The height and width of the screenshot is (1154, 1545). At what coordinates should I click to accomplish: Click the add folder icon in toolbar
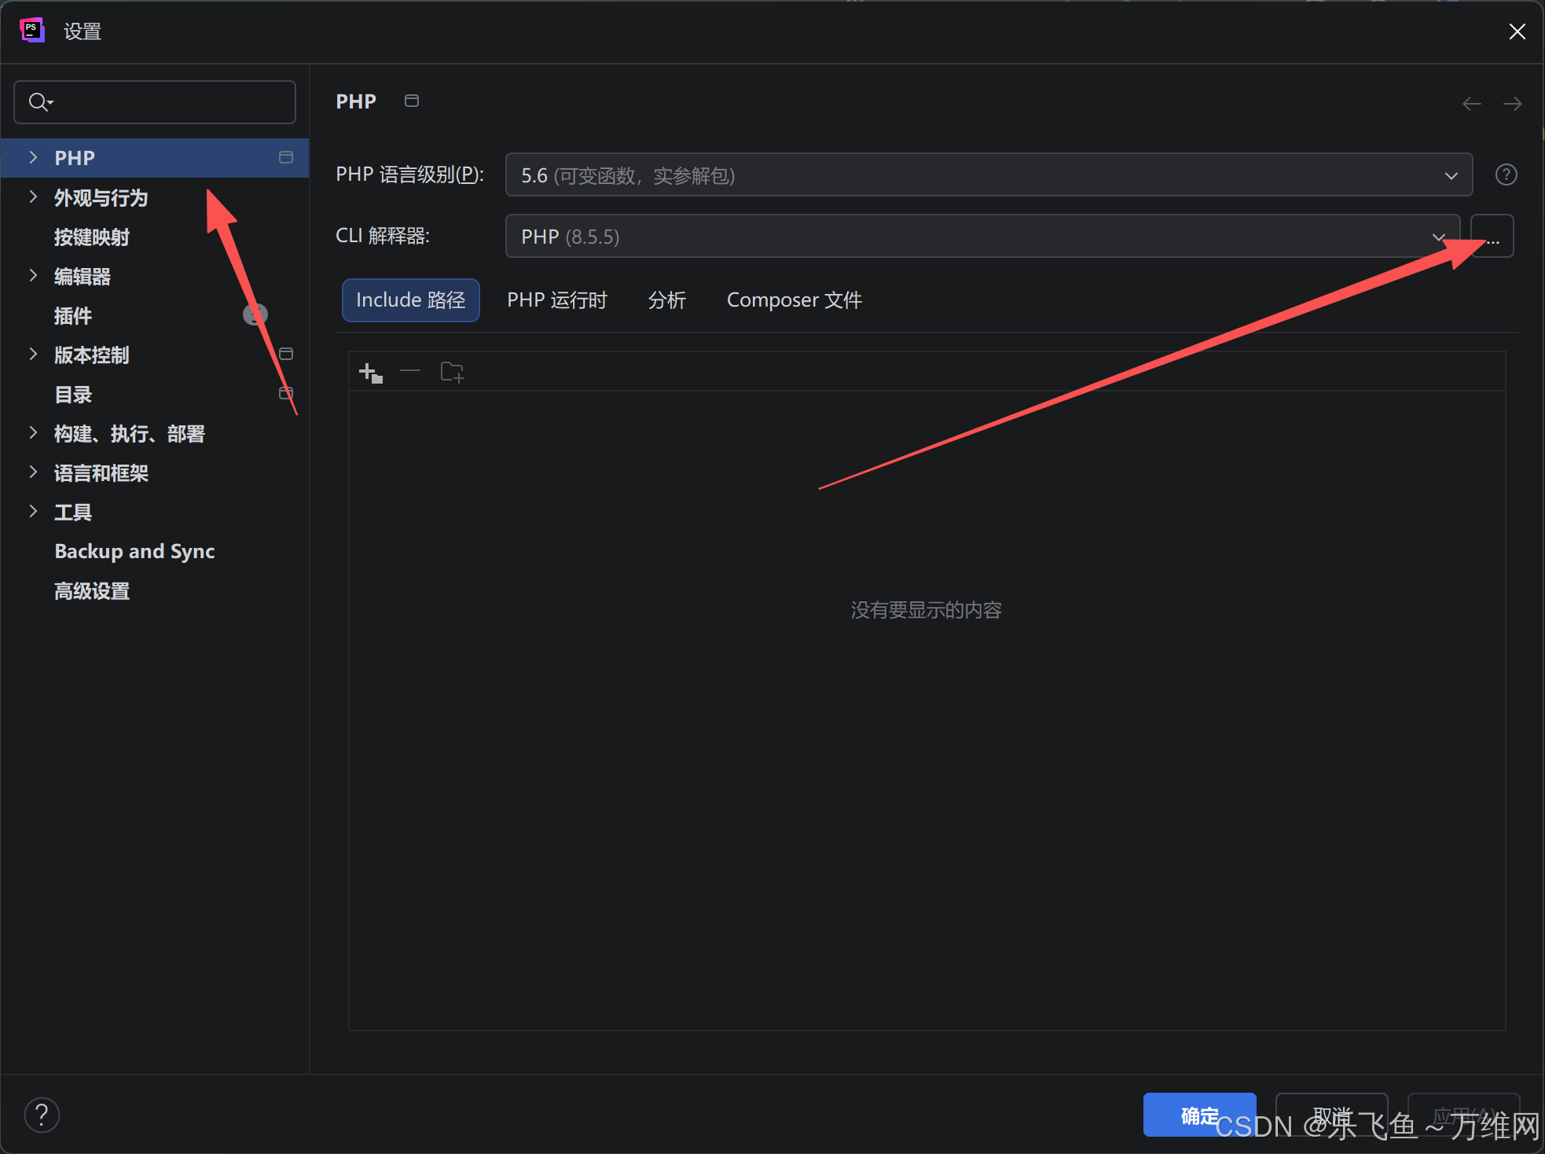[x=452, y=372]
